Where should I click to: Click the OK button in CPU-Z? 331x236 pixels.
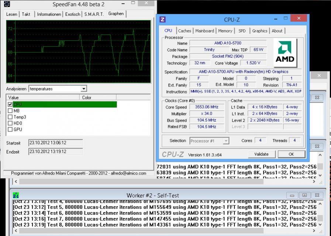(x=291, y=154)
